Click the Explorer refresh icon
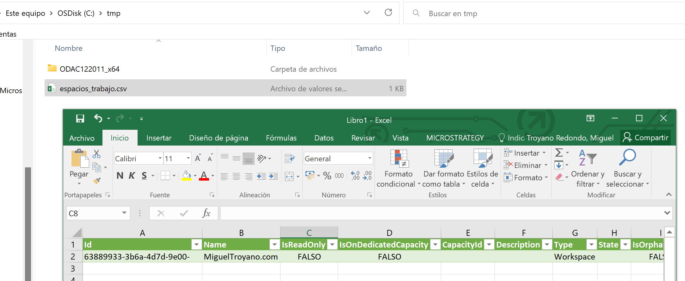685x281 pixels. coord(388,13)
